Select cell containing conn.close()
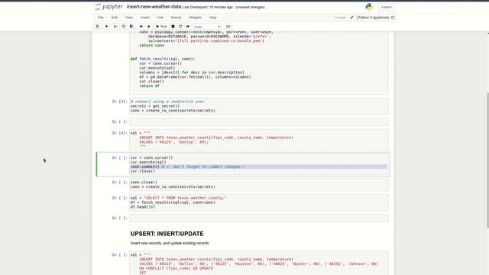This screenshot has height=275, width=489. click(259, 184)
